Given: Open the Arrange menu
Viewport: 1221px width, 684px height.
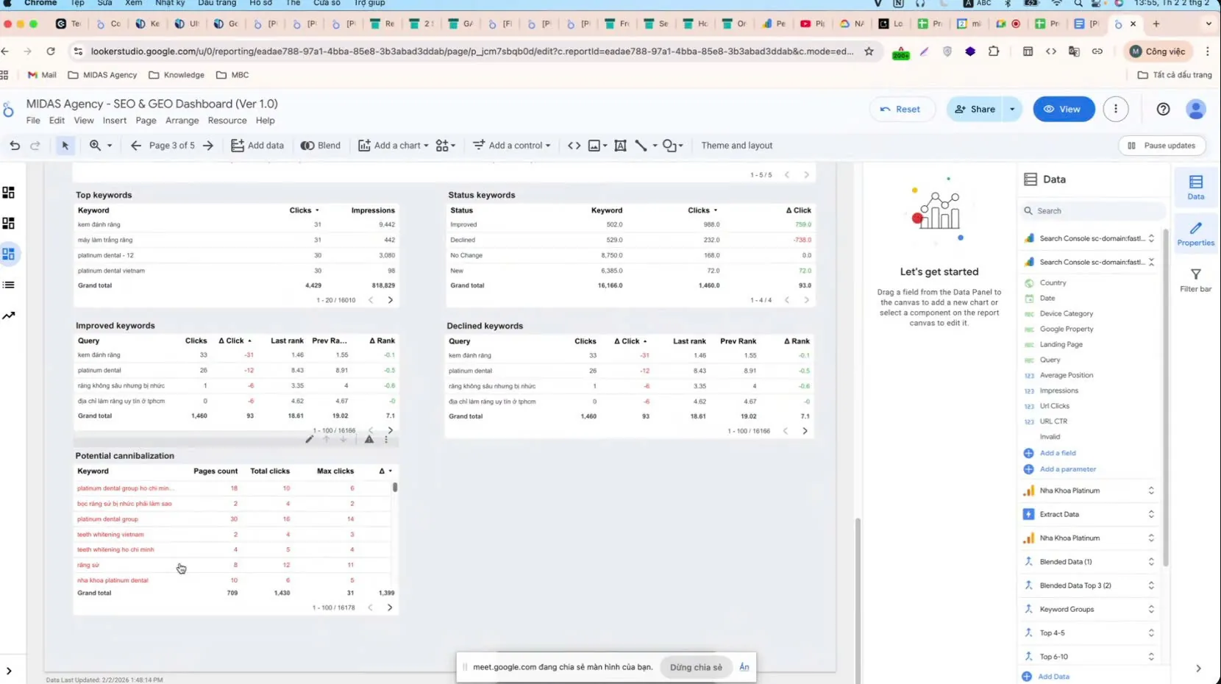Looking at the screenshot, I should pyautogui.click(x=182, y=121).
